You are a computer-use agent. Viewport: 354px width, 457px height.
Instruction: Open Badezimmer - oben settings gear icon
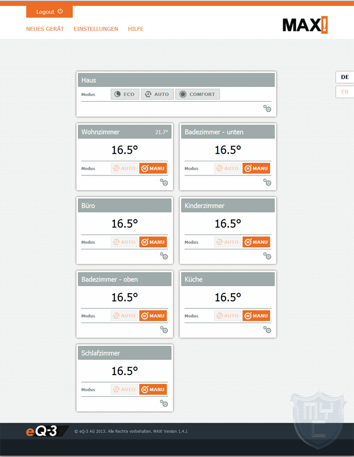pyautogui.click(x=164, y=330)
